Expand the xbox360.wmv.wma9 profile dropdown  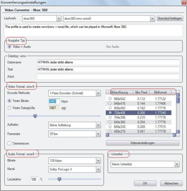(109, 19)
